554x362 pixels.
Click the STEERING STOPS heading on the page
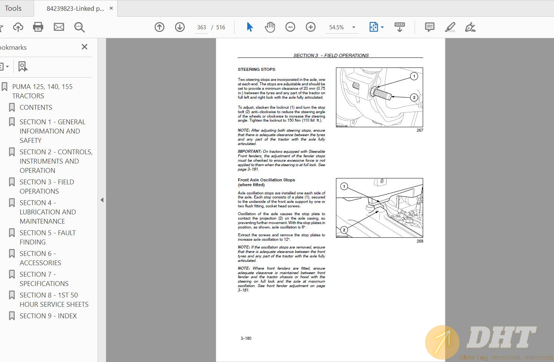point(257,69)
